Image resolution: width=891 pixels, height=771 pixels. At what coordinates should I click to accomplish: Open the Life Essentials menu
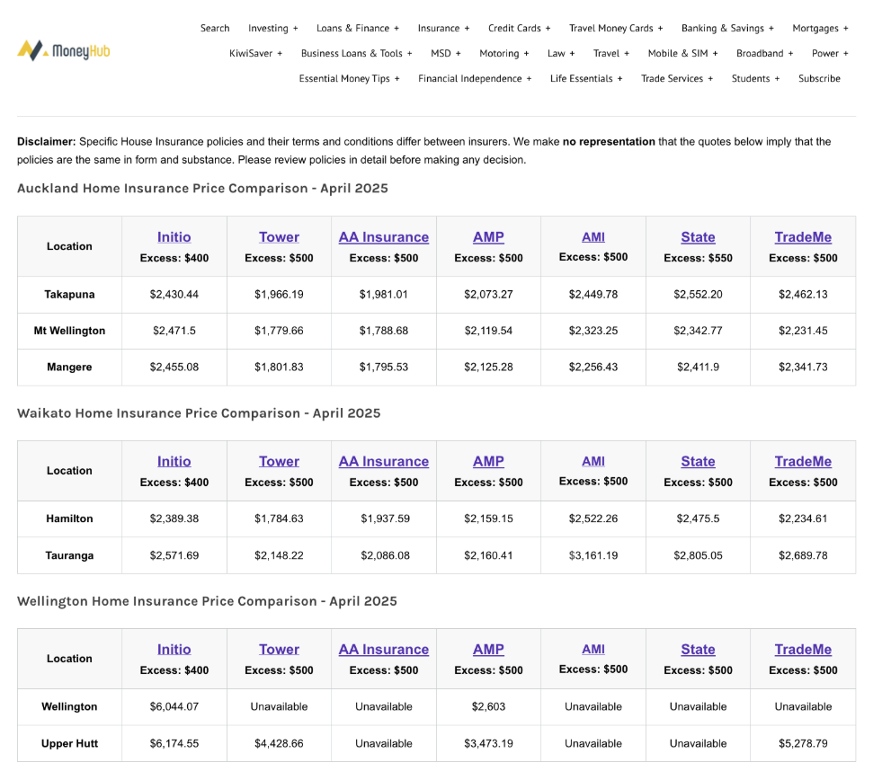(586, 78)
